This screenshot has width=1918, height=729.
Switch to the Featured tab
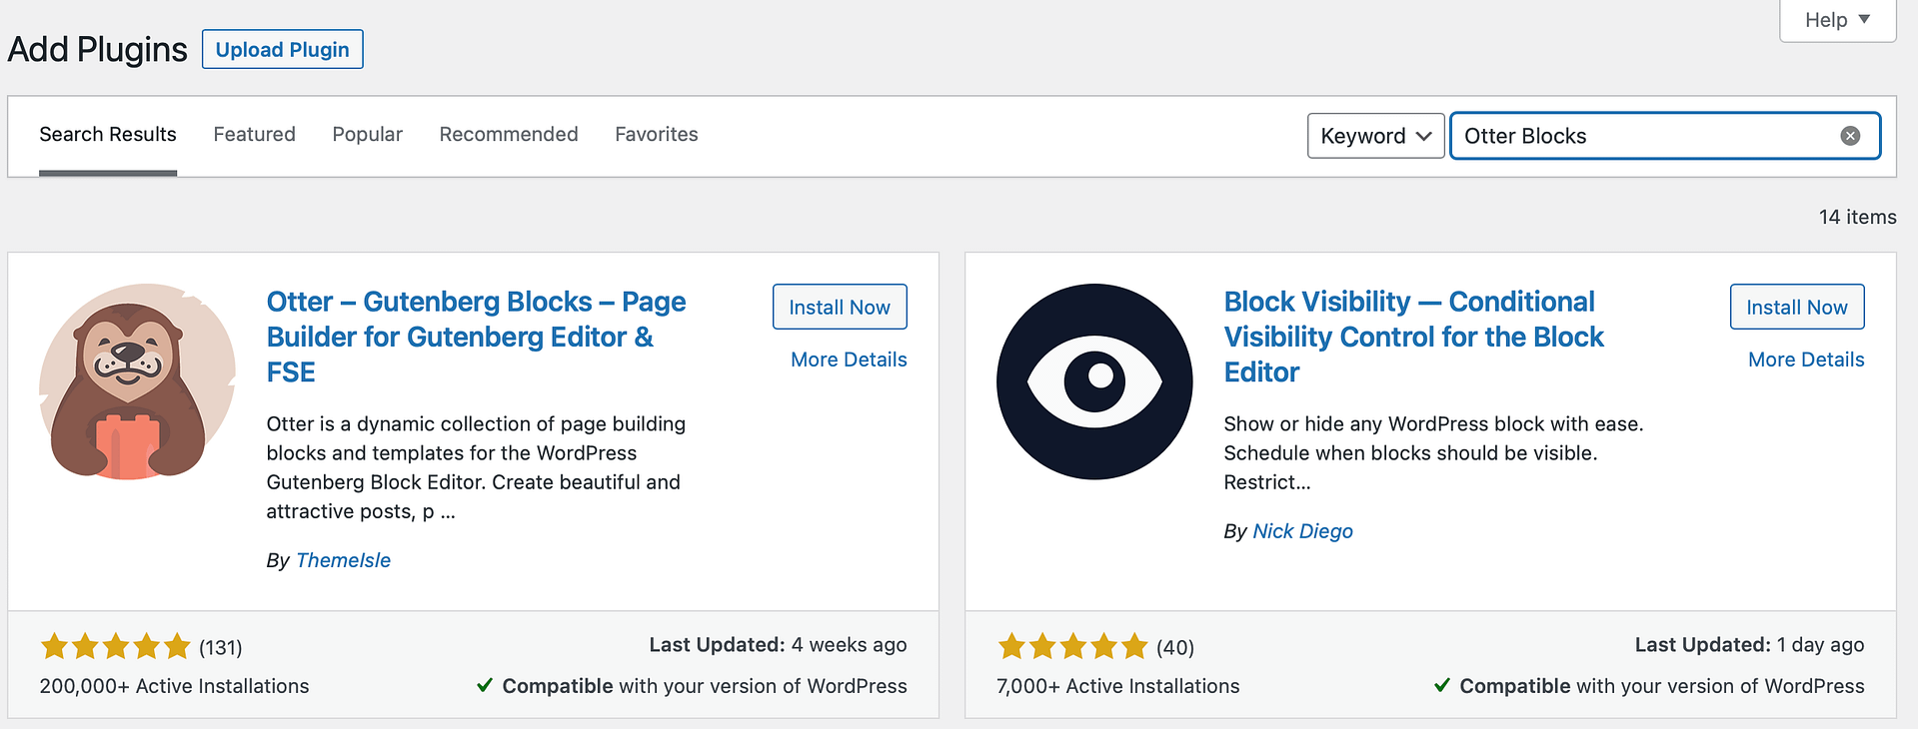[254, 134]
